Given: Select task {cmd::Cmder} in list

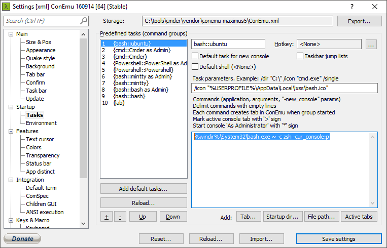Looking at the screenshot, I should (x=144, y=57).
